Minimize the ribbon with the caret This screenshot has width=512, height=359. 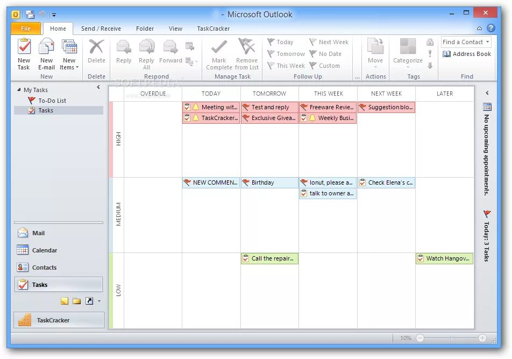[479, 29]
